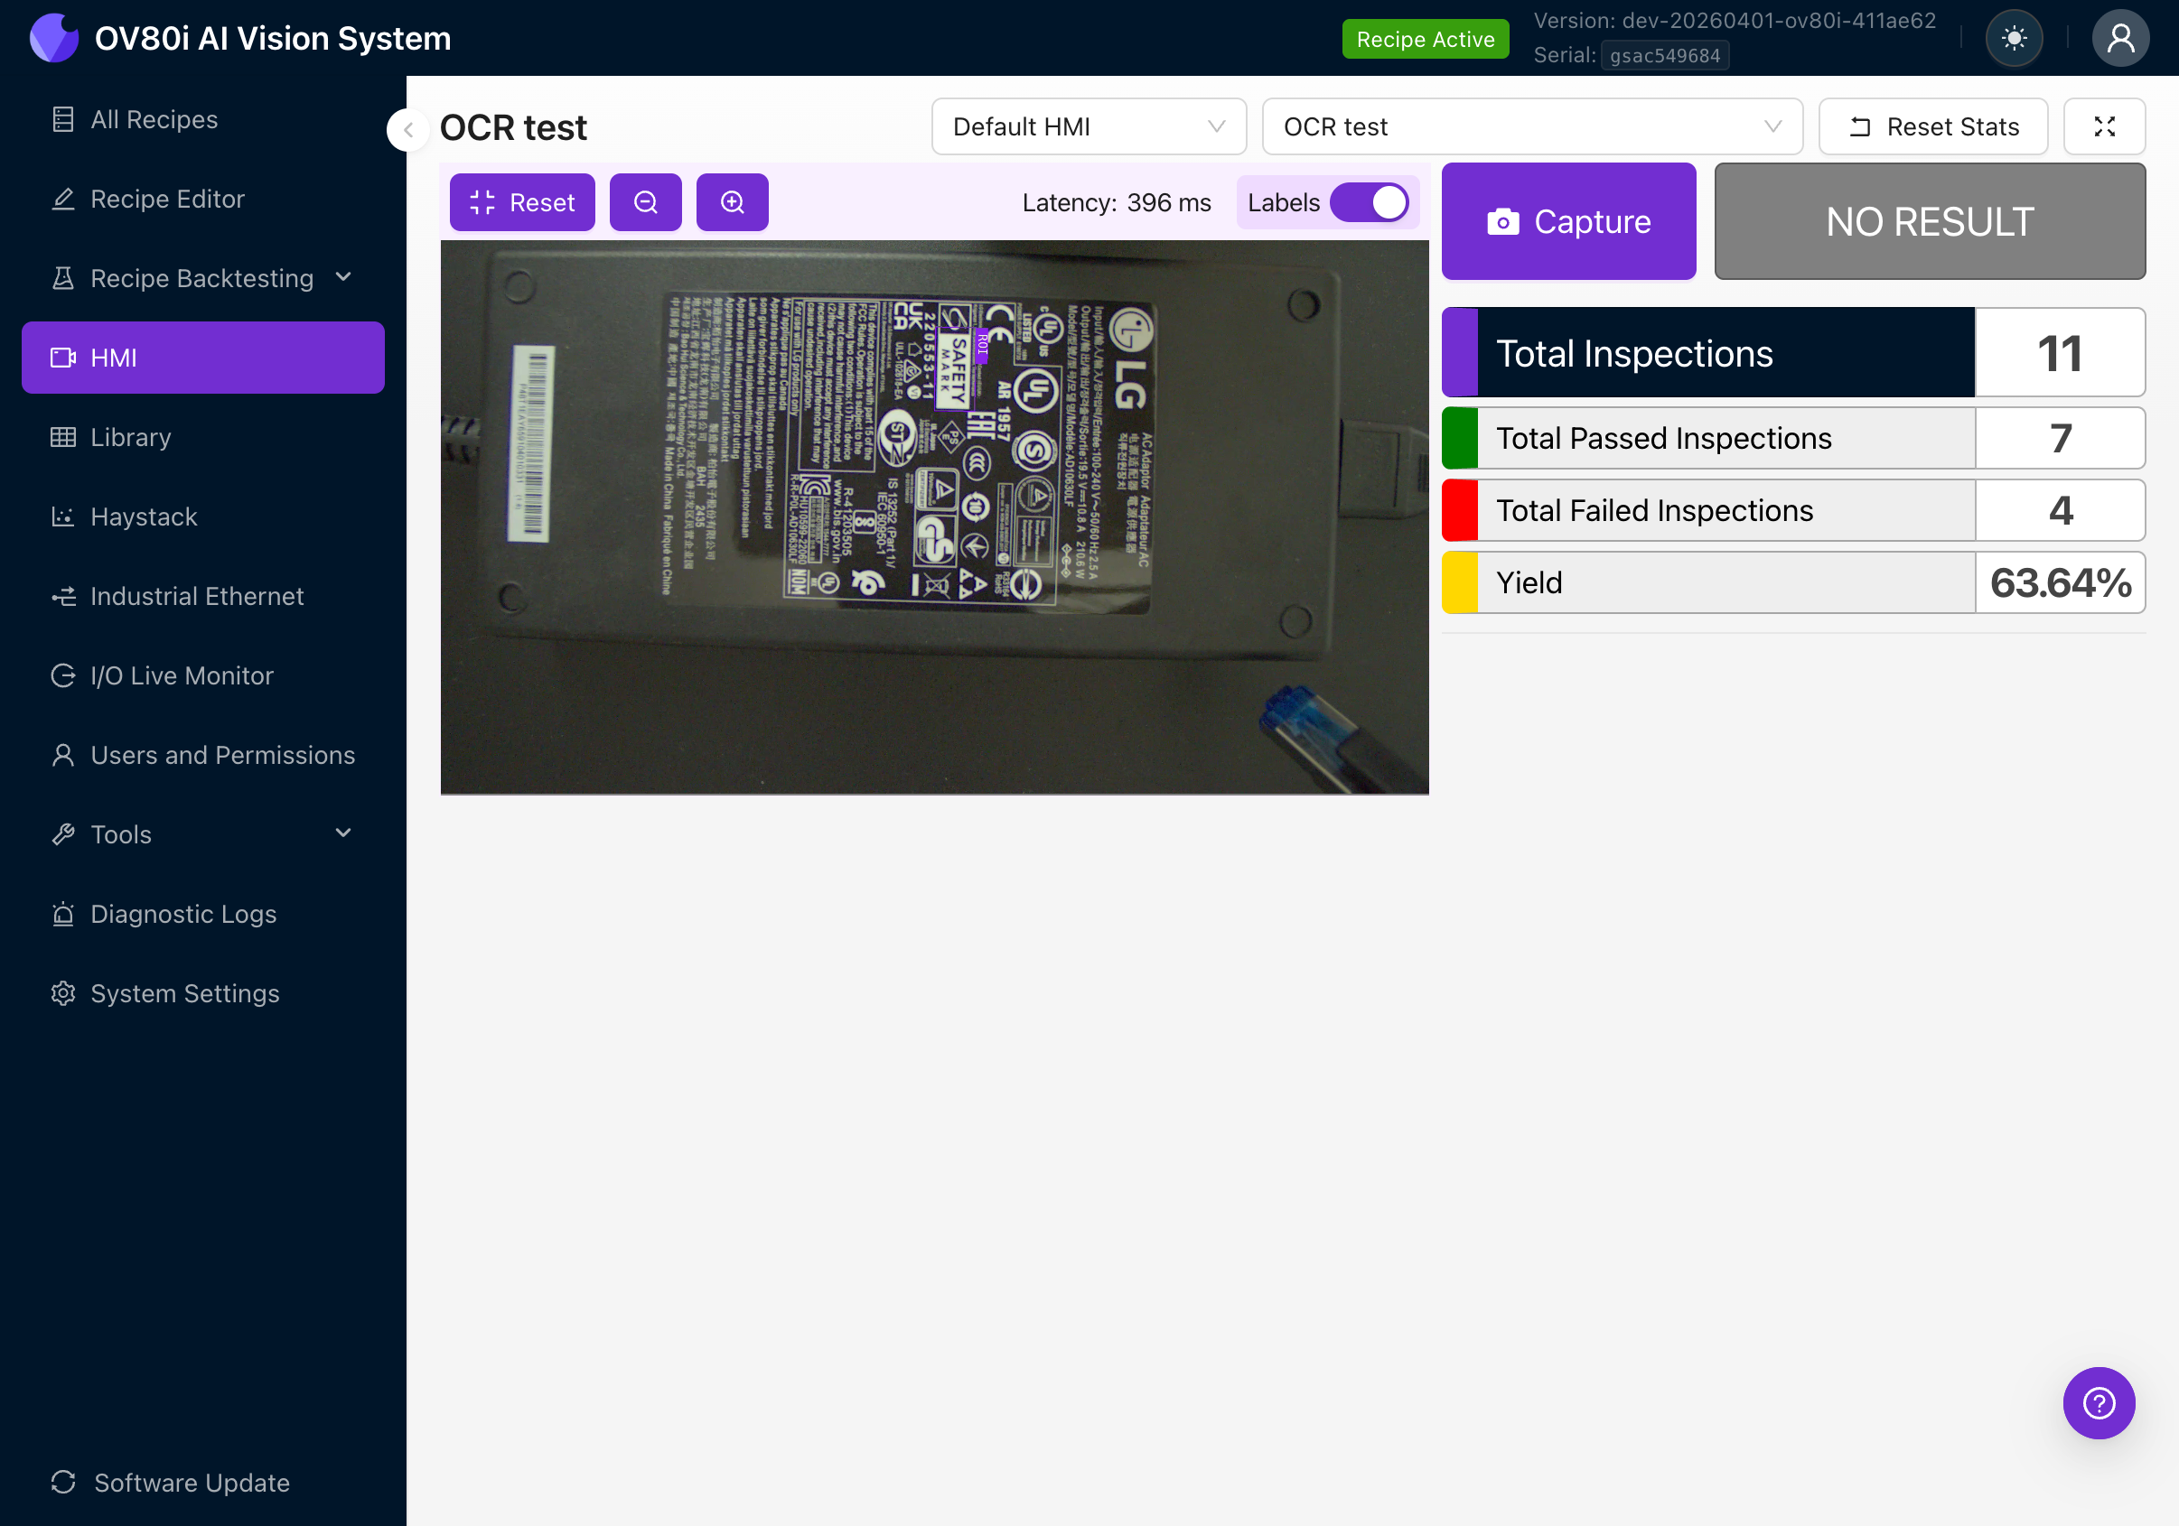The height and width of the screenshot is (1526, 2179).
Task: Toggle the brightness theme icon
Action: coord(2014,38)
